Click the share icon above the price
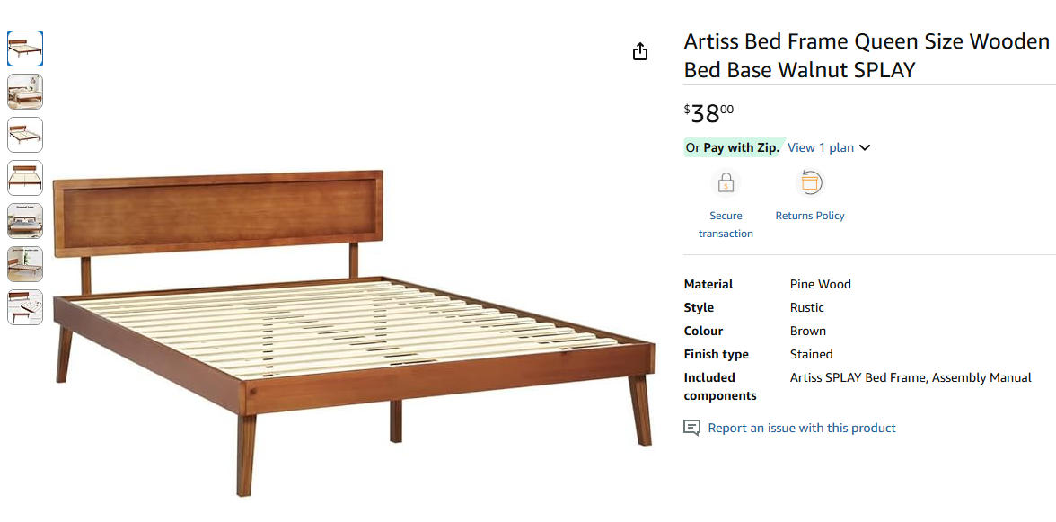The height and width of the screenshot is (522, 1056). 639,51
